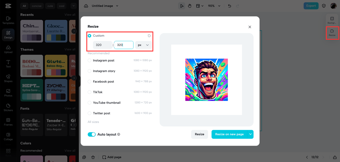Select the YouTube thumbnail radio option

90,103
